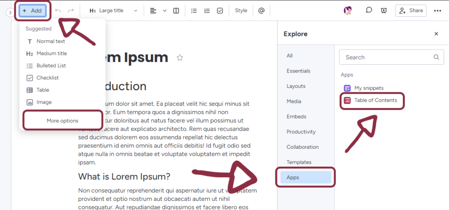This screenshot has width=449, height=210.
Task: Expand the text alignment dropdown arrow
Action: 165,10
